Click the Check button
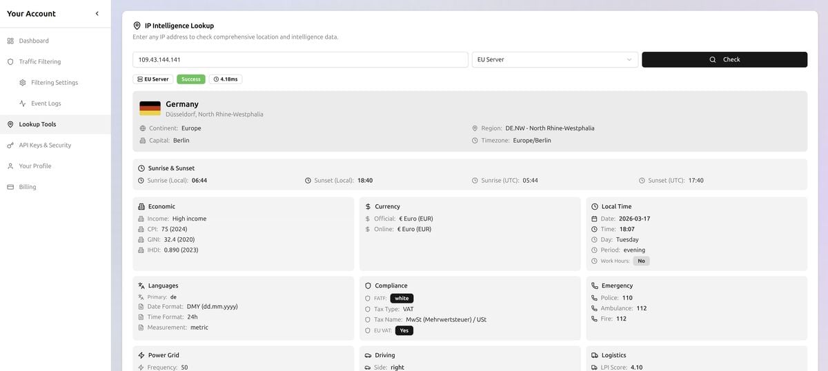828x371 pixels. click(x=724, y=59)
